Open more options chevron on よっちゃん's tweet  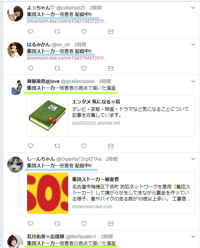(x=193, y=8)
